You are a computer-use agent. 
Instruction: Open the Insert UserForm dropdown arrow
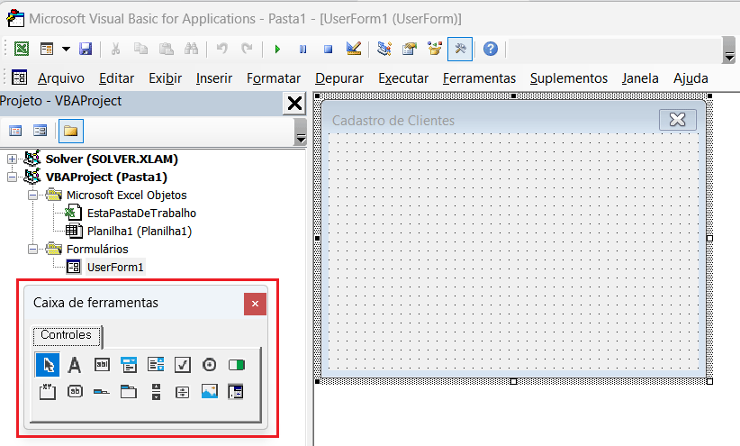click(64, 49)
